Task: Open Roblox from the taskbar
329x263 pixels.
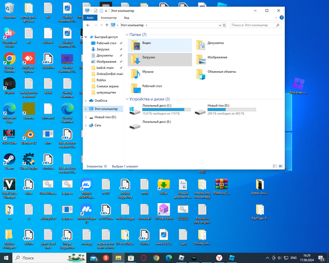Action: tap(182, 258)
